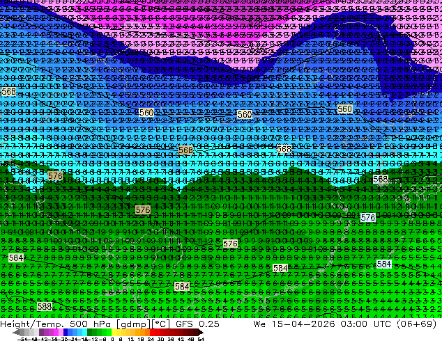The image size is (442, 341).
Task: Click the "500 hPa" pressure level text
Action: (91, 324)
